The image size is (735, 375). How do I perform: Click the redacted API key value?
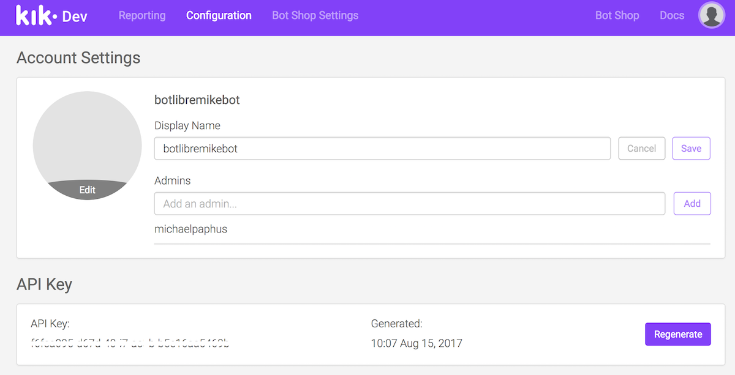[x=132, y=343]
